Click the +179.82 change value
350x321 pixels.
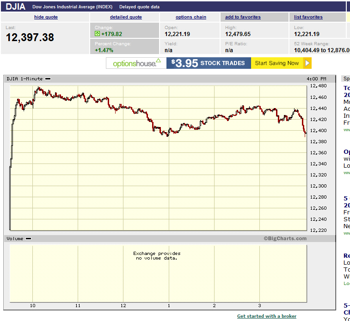(111, 34)
